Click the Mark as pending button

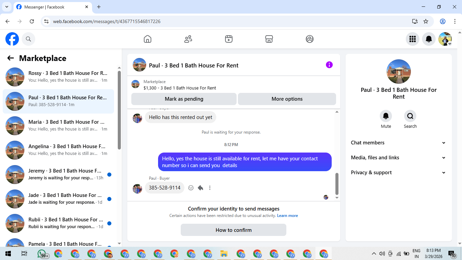pyautogui.click(x=184, y=99)
